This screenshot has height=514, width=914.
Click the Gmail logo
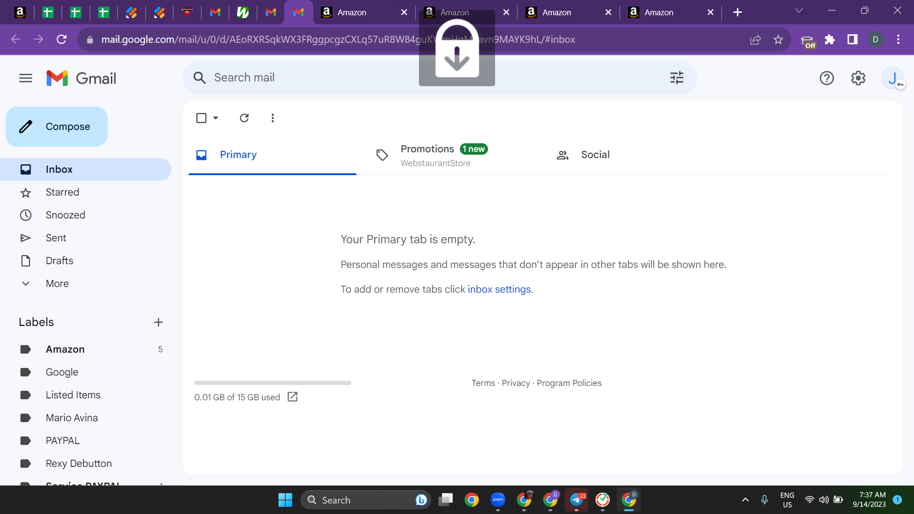81,78
